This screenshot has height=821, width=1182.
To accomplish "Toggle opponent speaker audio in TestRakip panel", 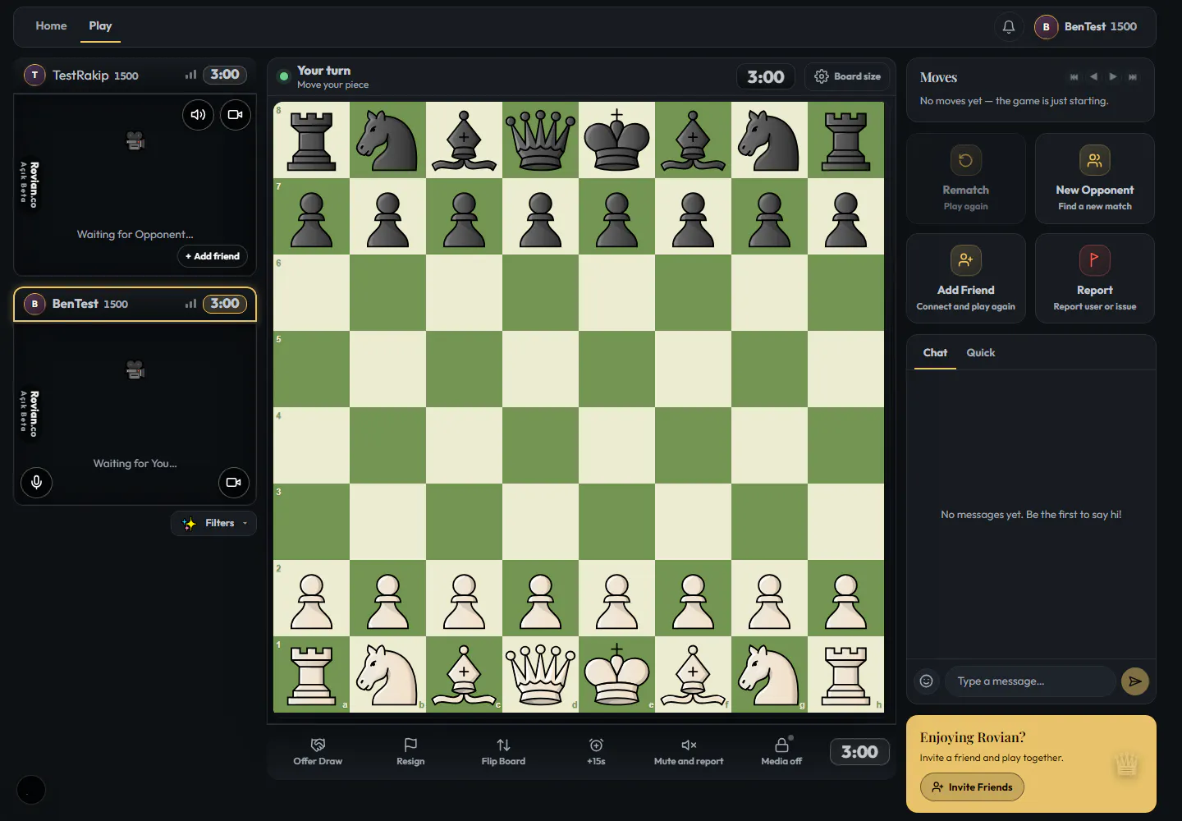I will [198, 115].
